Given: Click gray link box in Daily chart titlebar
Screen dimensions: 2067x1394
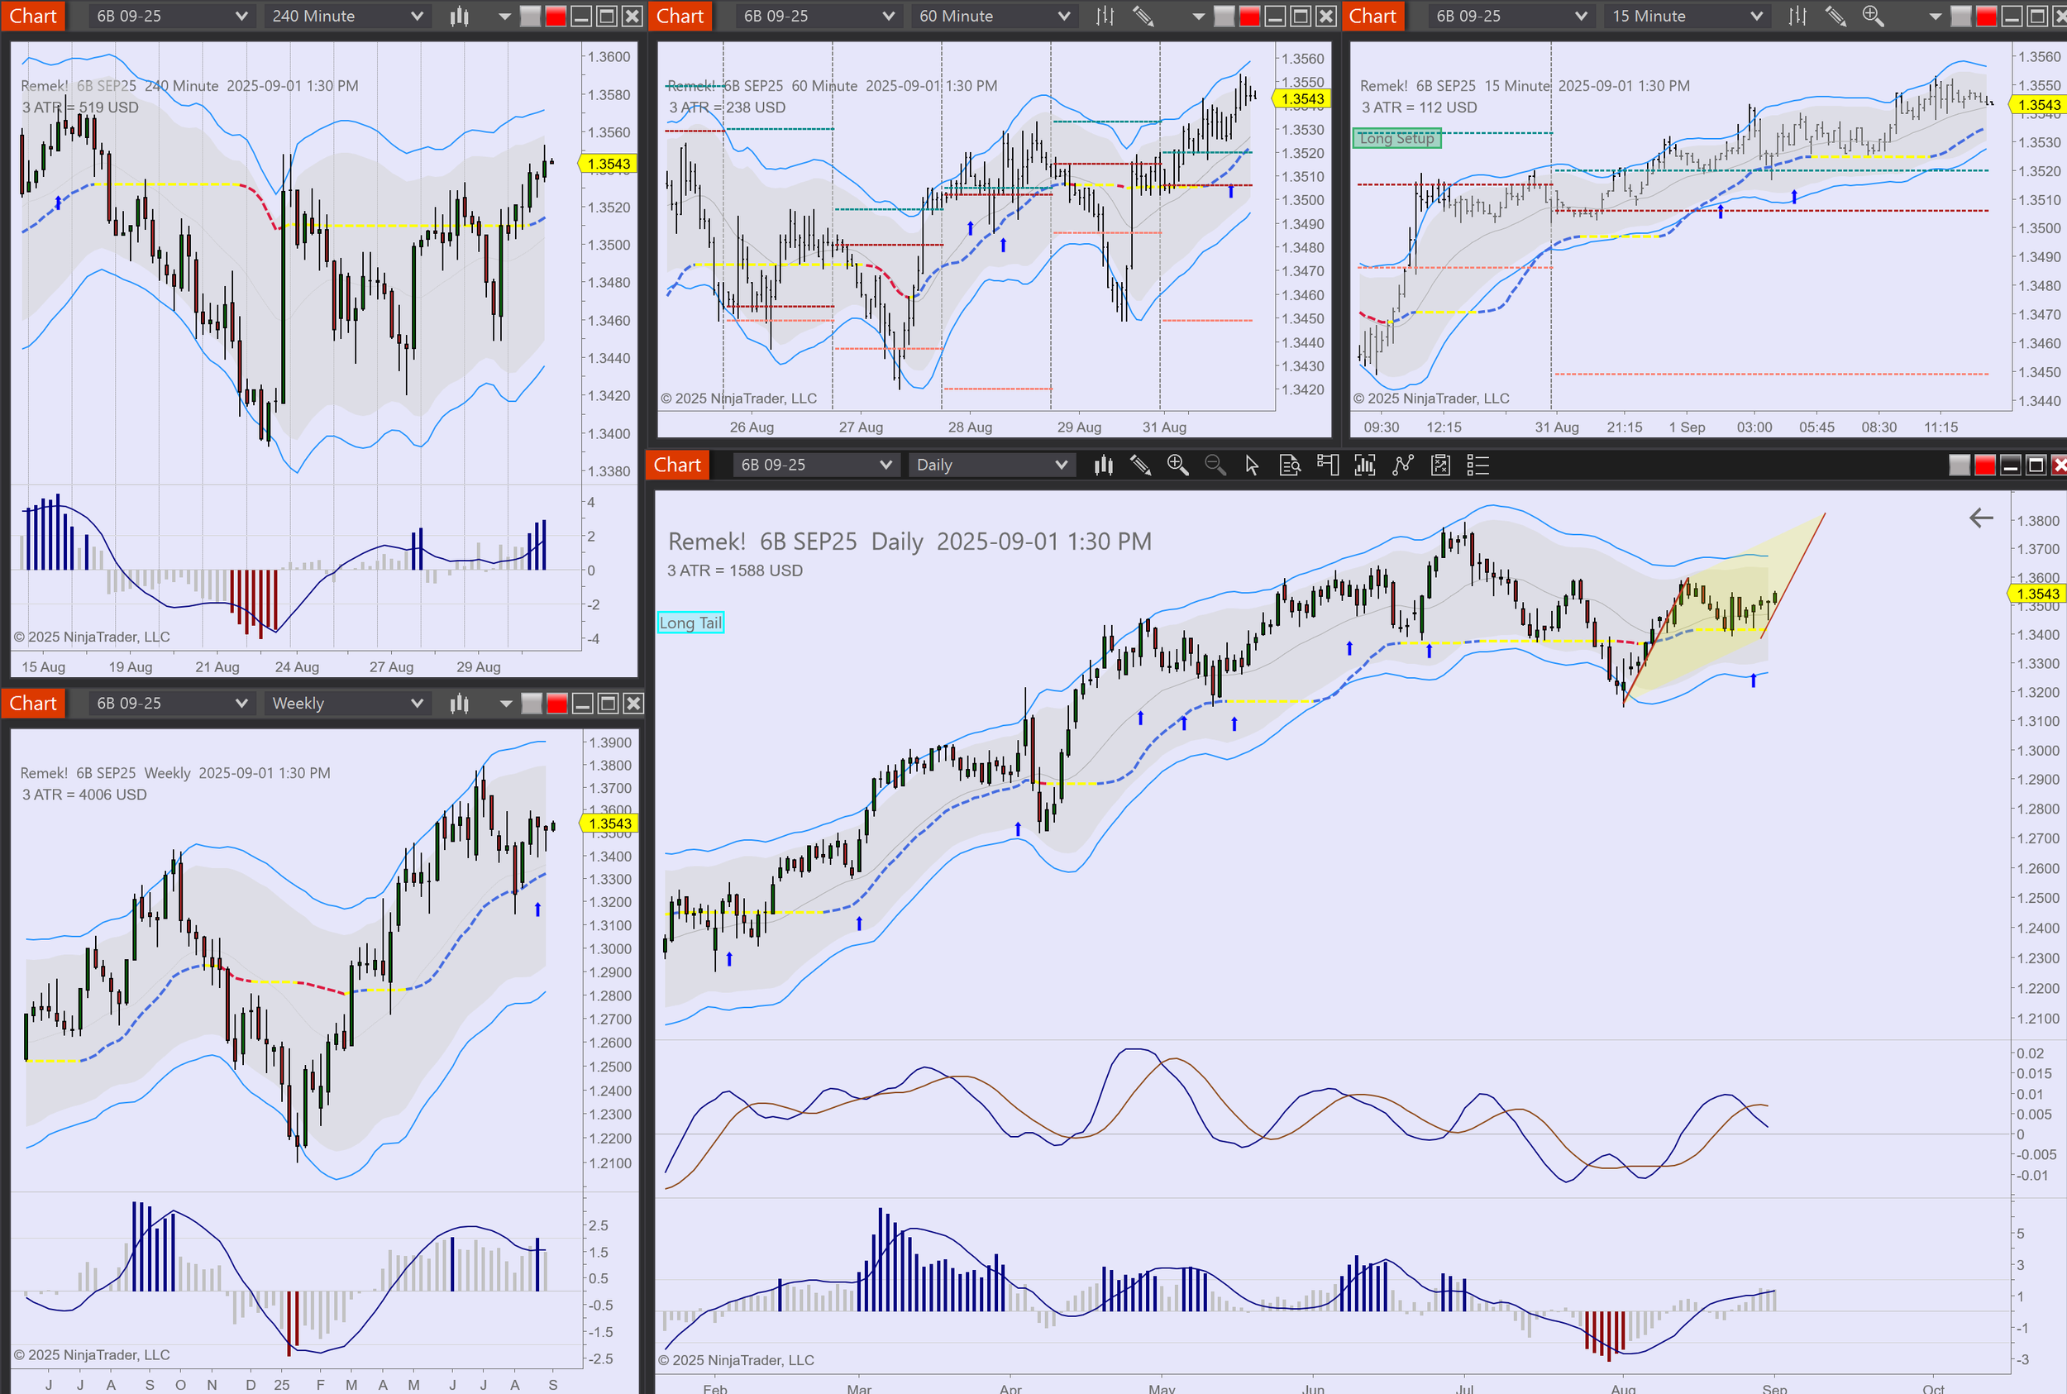Looking at the screenshot, I should click(1960, 465).
